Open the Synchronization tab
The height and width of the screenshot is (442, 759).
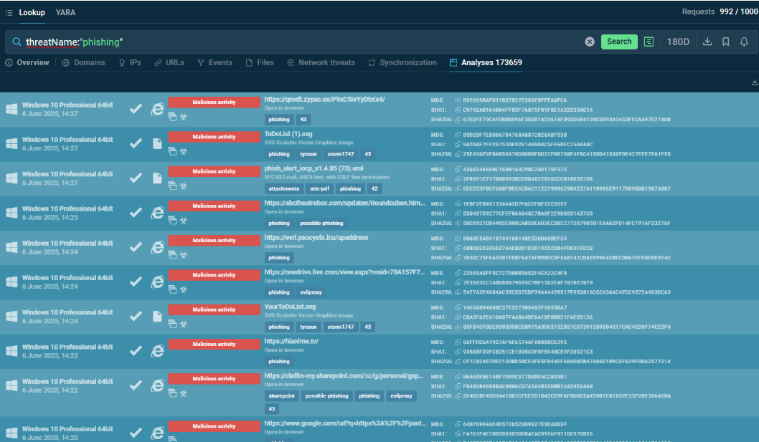tap(402, 62)
